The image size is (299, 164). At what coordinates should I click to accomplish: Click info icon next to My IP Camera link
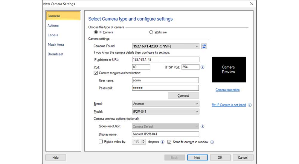(x=250, y=105)
